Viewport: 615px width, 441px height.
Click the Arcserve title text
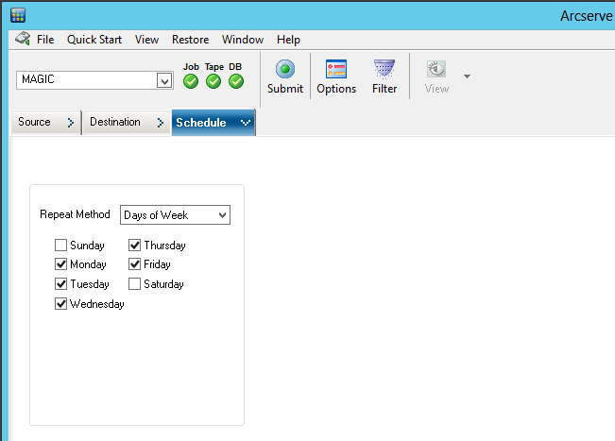[587, 16]
